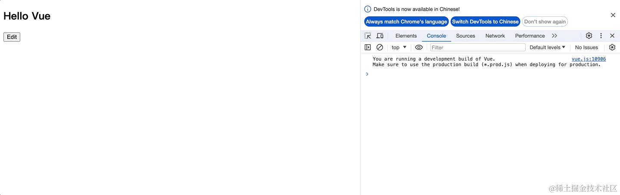Click the Hello Vue heading

click(x=27, y=16)
